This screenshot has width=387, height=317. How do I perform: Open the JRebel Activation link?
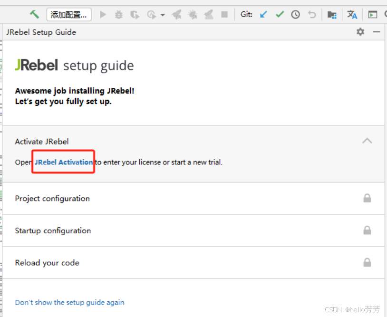(x=63, y=162)
